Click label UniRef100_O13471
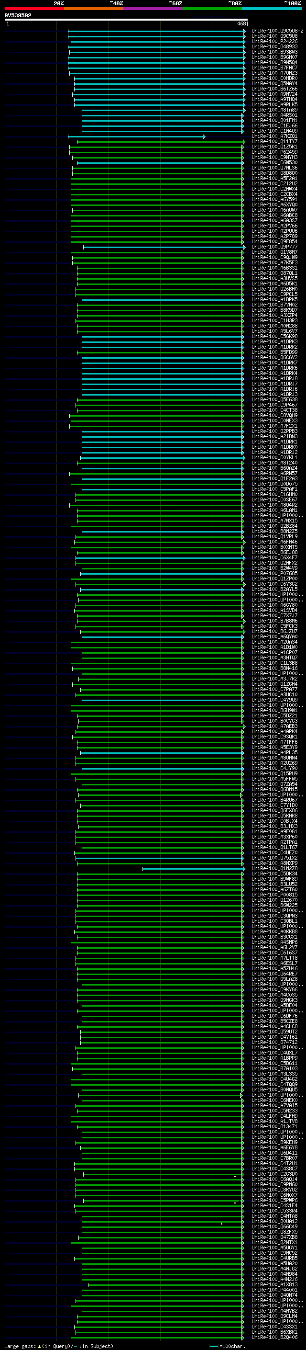306x1350 pixels. click(274, 1127)
